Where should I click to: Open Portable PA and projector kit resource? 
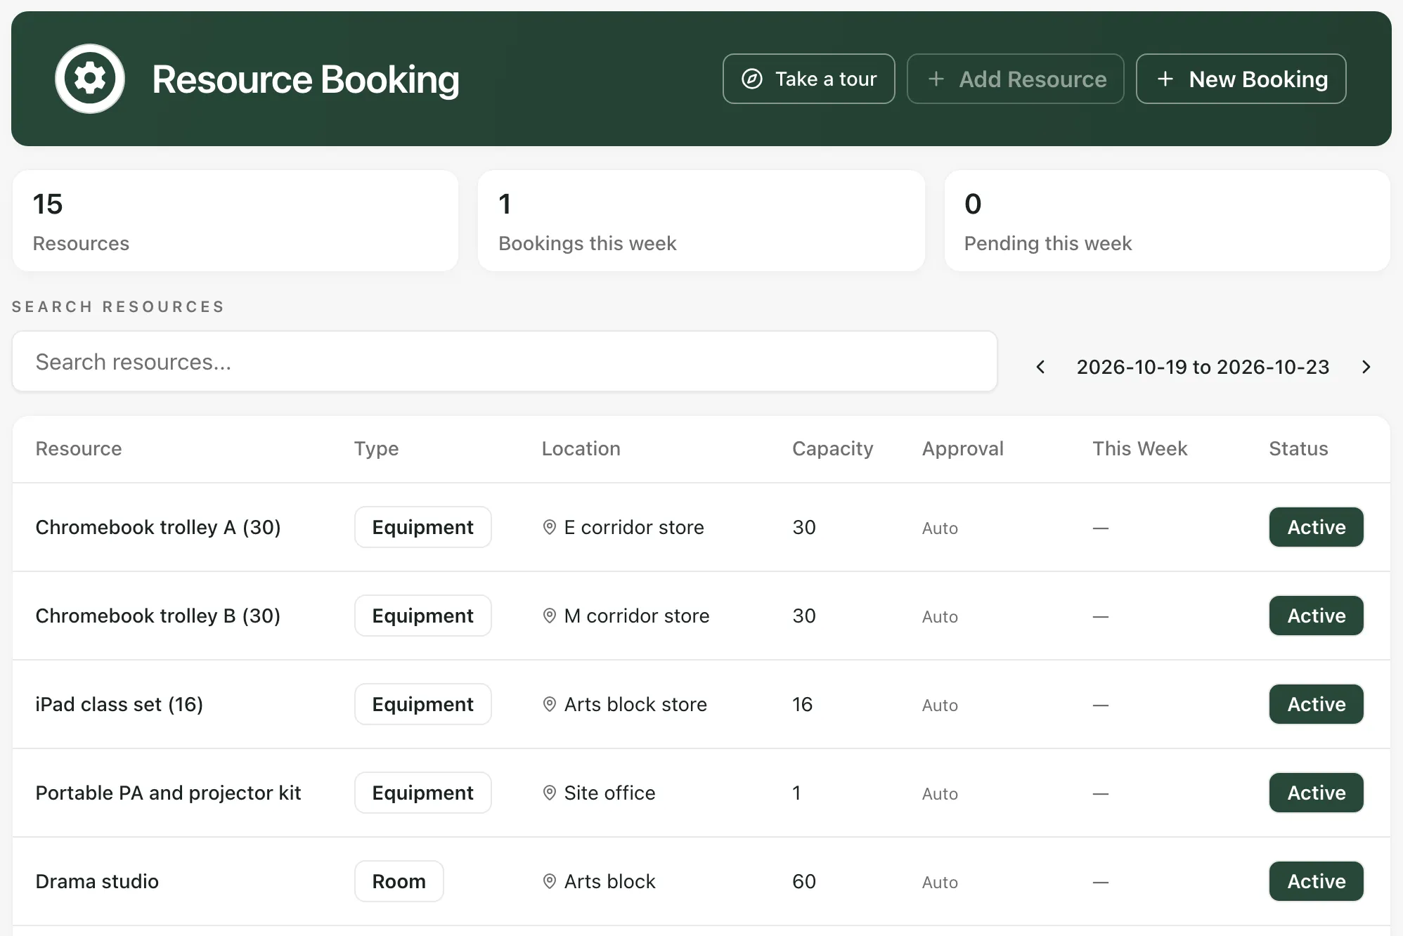(x=168, y=793)
